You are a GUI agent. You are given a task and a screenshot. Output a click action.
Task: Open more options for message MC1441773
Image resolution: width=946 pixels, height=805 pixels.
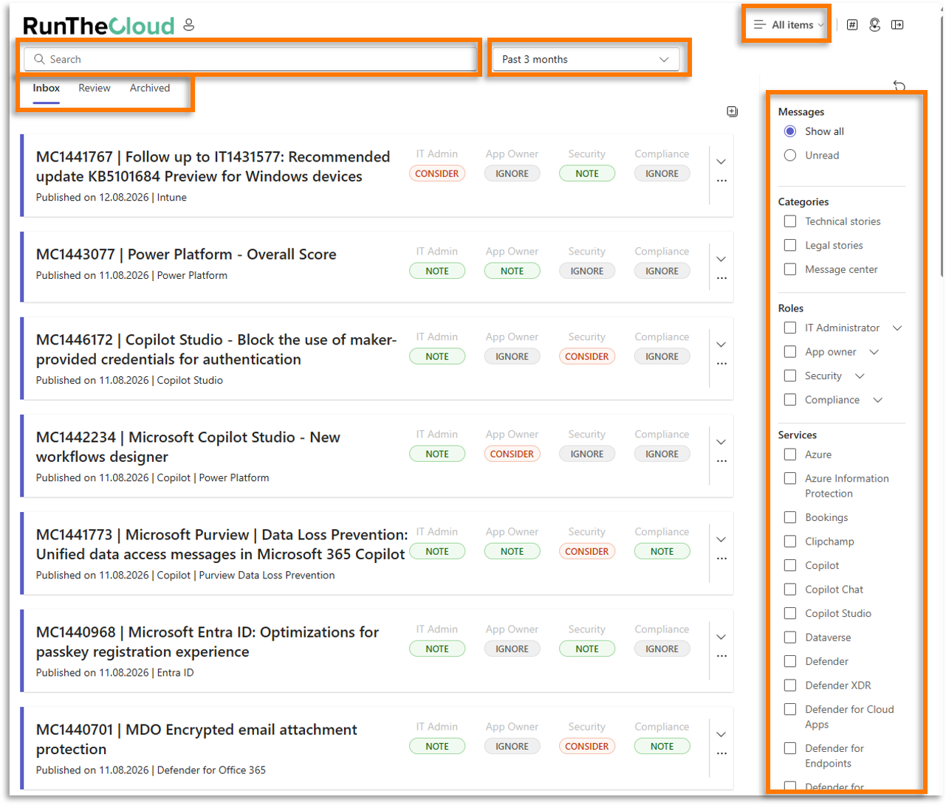click(x=722, y=559)
